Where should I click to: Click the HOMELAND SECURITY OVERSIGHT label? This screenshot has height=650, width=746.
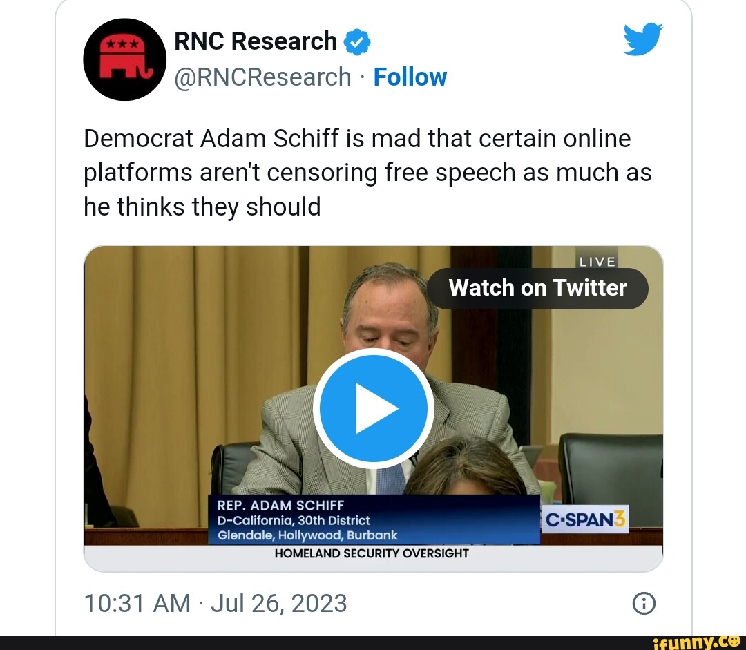tap(373, 553)
